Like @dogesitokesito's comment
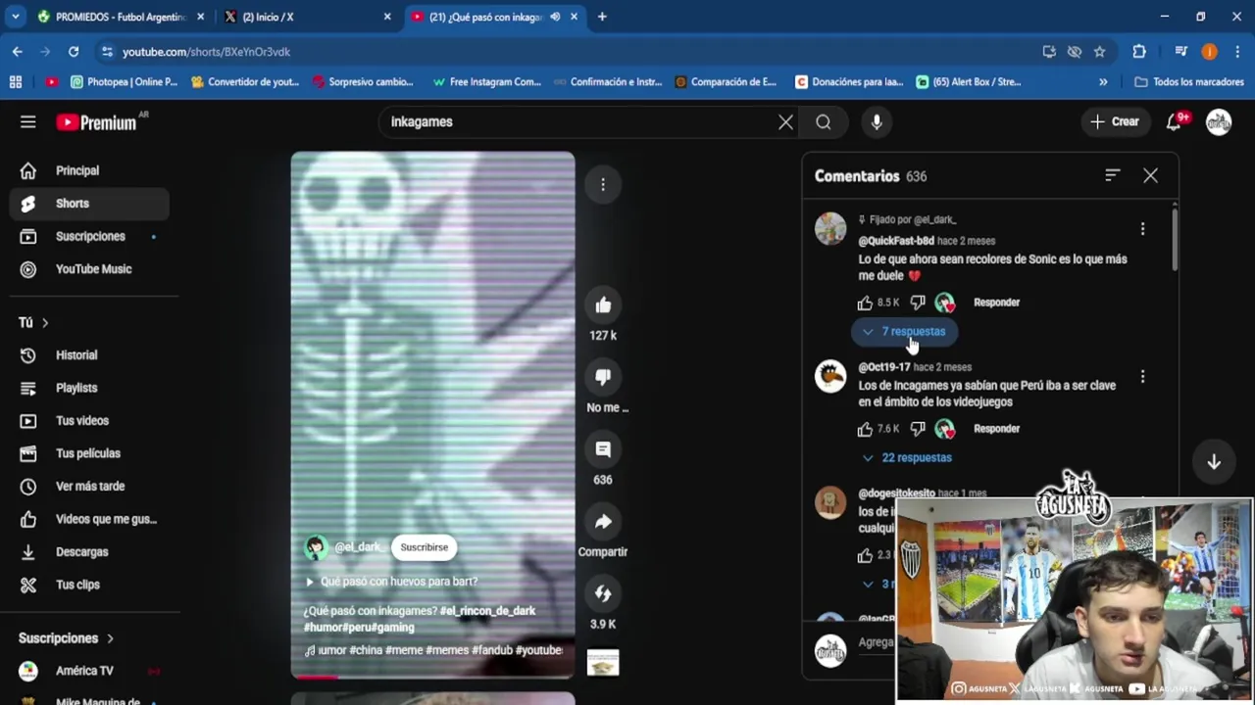1255x705 pixels. 865,555
